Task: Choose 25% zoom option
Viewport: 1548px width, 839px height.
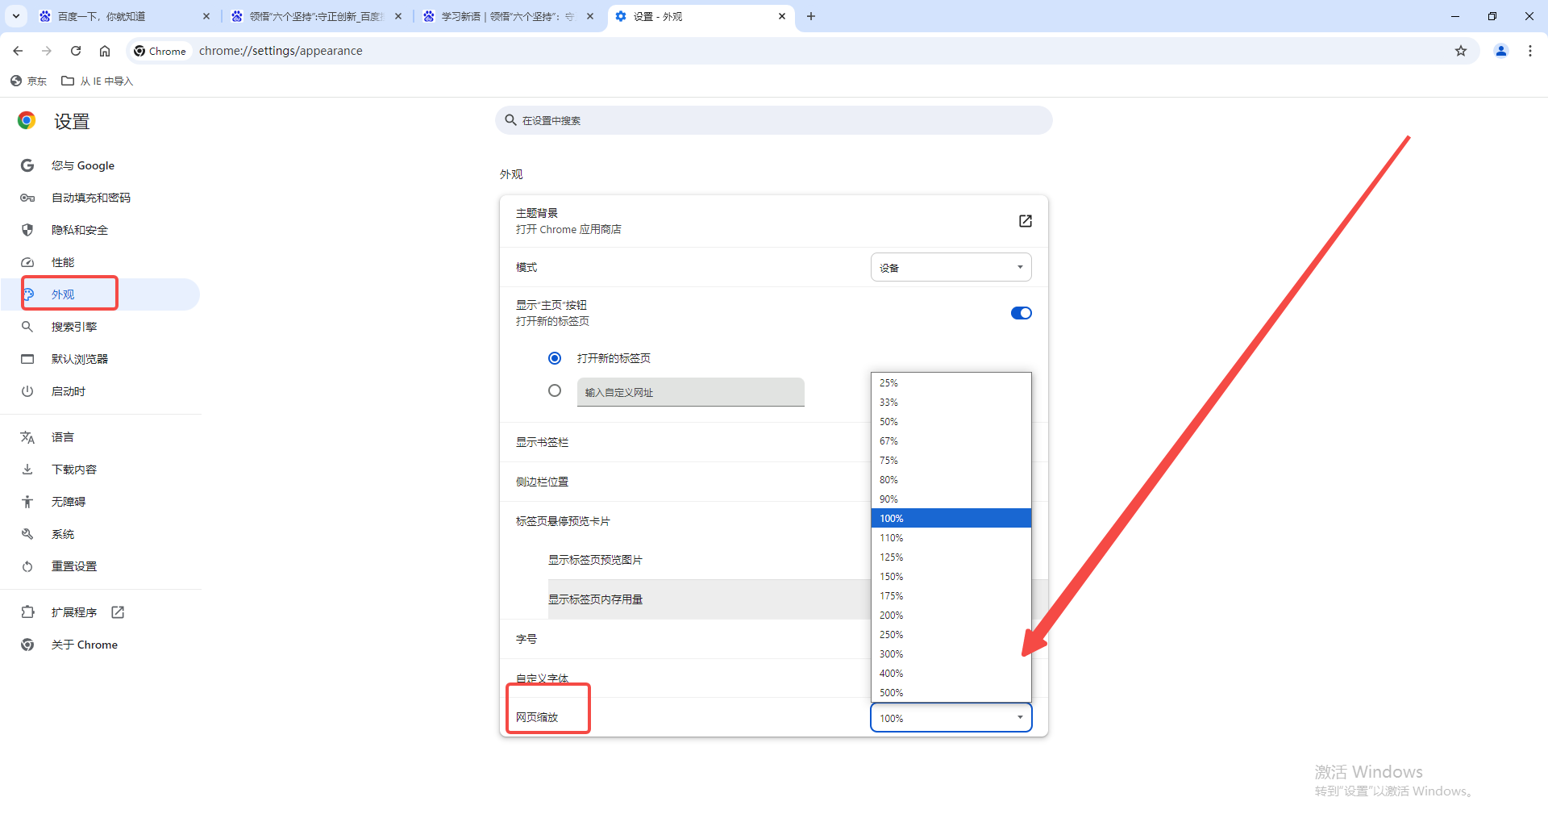Action: (951, 383)
